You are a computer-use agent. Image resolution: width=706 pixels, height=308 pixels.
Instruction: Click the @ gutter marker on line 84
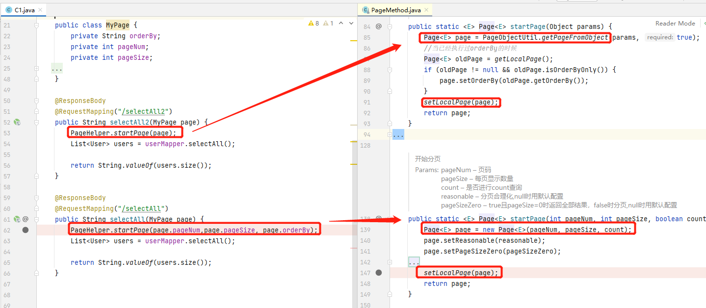[378, 26]
